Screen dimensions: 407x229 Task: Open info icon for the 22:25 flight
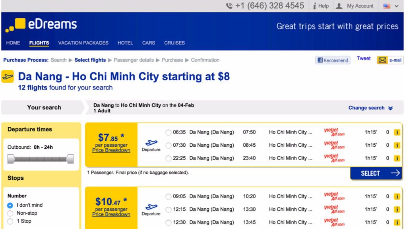coord(397,158)
